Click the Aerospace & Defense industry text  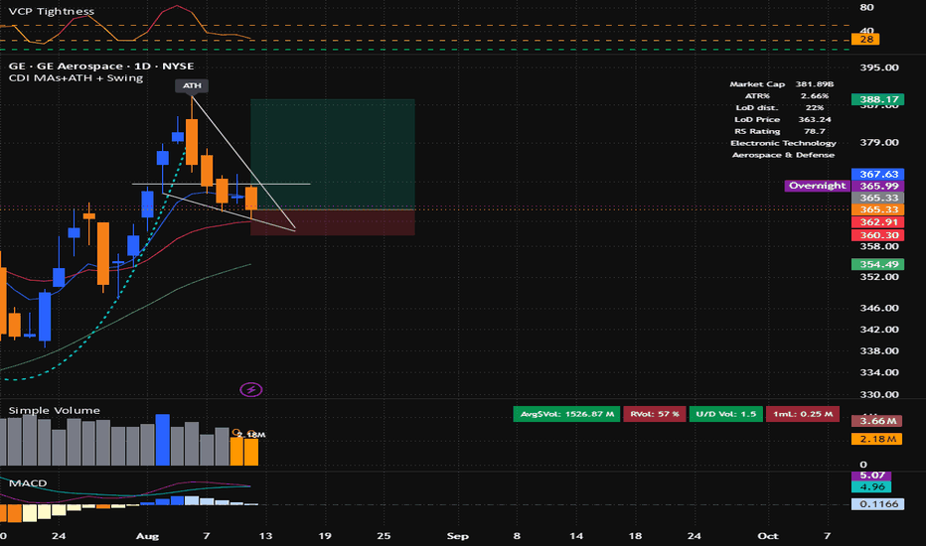coord(783,155)
